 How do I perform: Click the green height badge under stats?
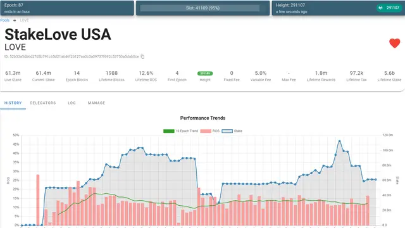[205, 73]
